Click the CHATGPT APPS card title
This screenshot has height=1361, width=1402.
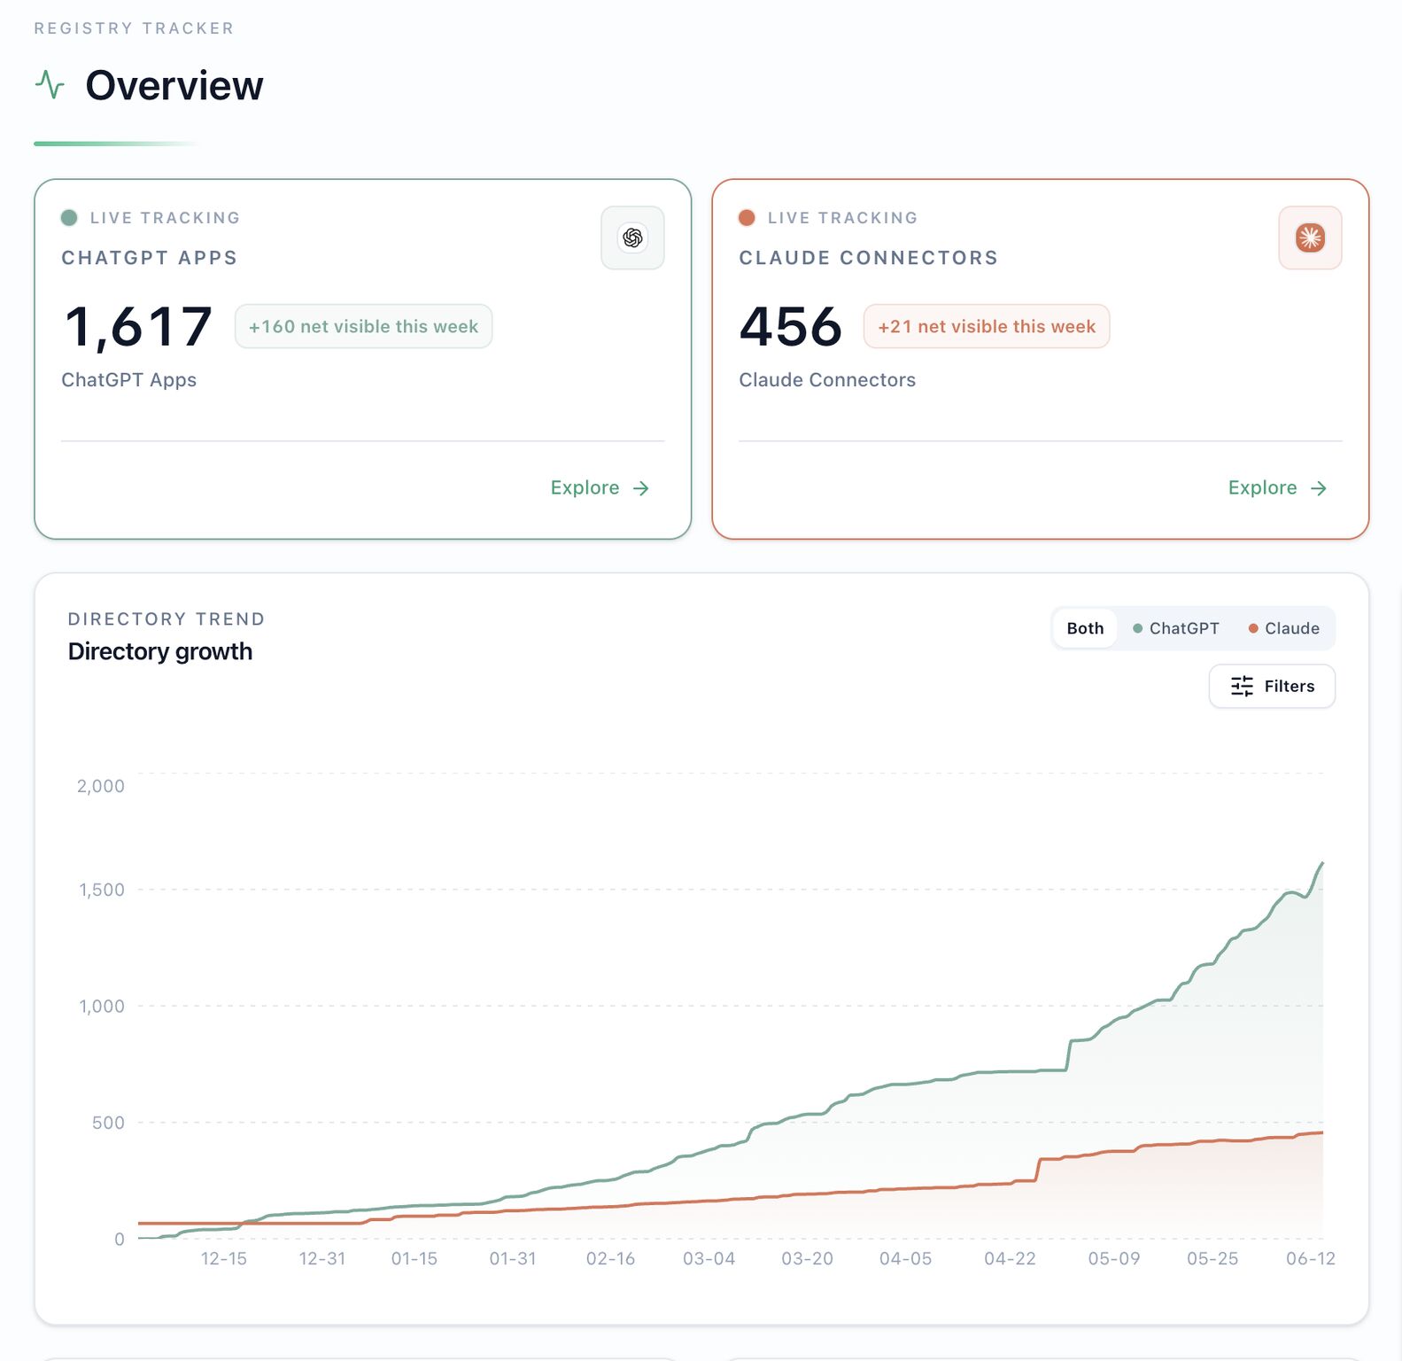tap(149, 258)
